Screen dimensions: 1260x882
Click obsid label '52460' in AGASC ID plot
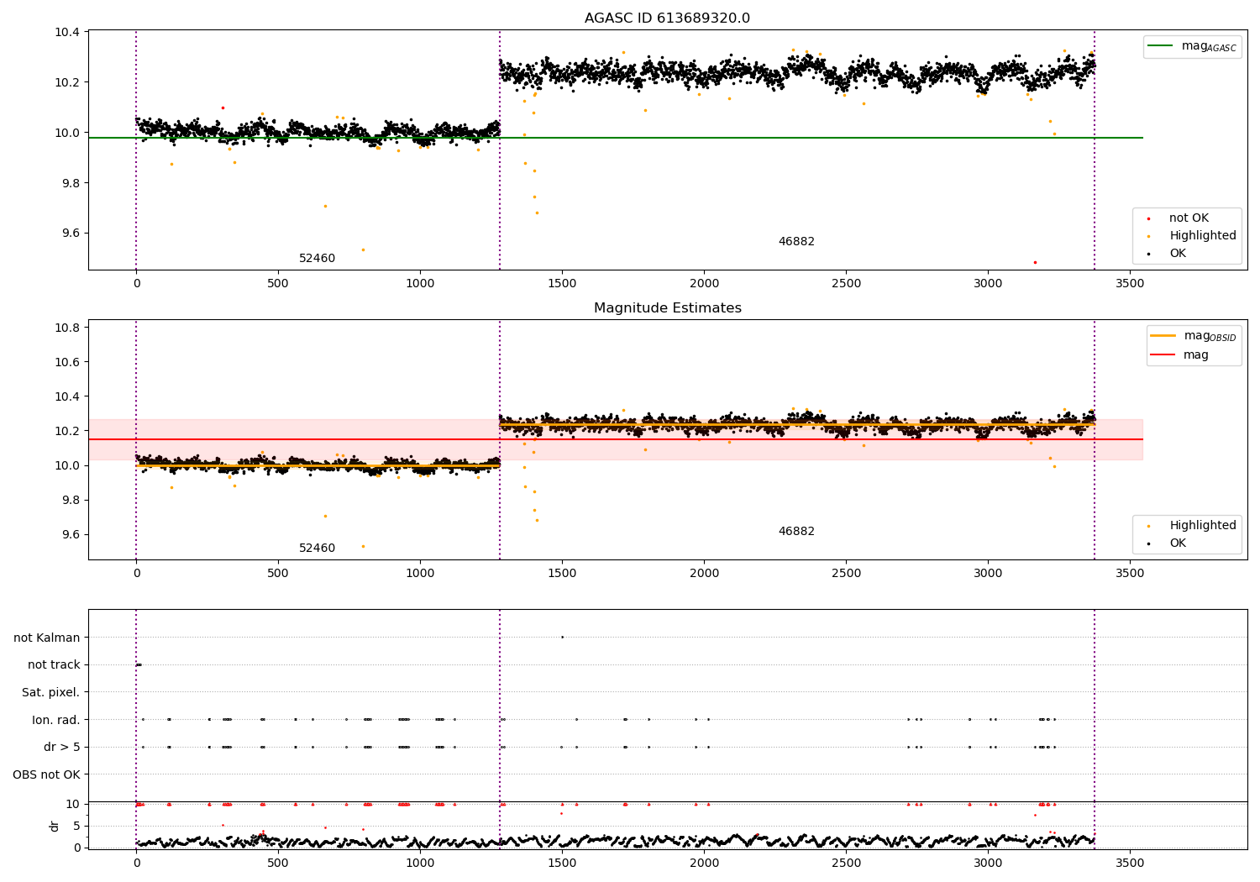coord(317,259)
